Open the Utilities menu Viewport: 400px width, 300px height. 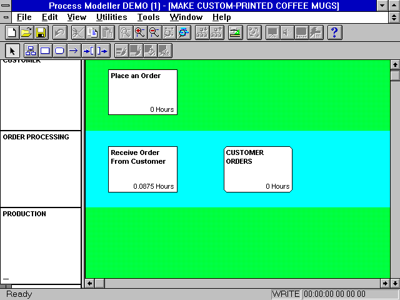pyautogui.click(x=112, y=17)
